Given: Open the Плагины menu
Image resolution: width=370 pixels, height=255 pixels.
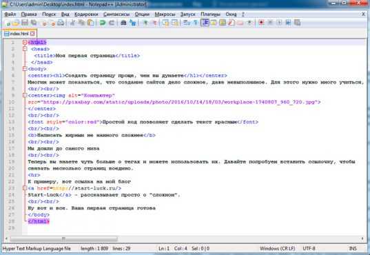Looking at the screenshot, I should click(210, 14).
